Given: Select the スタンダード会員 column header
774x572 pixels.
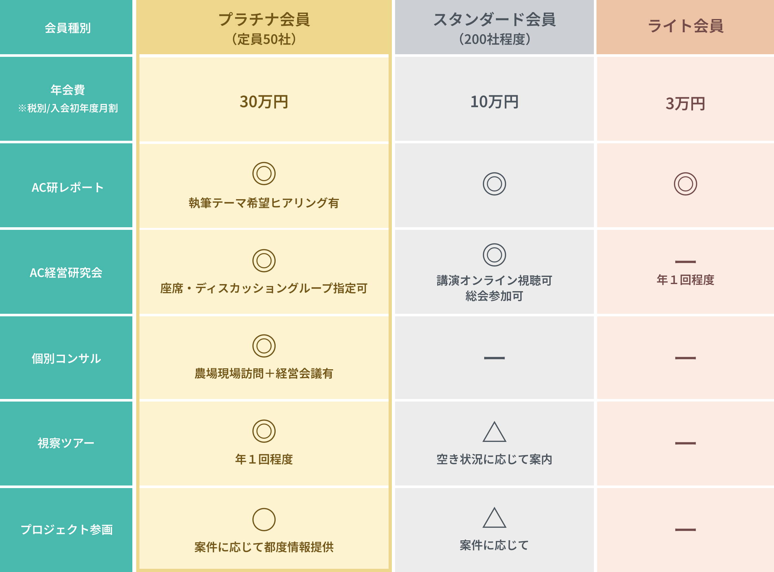Looking at the screenshot, I should 494,27.
